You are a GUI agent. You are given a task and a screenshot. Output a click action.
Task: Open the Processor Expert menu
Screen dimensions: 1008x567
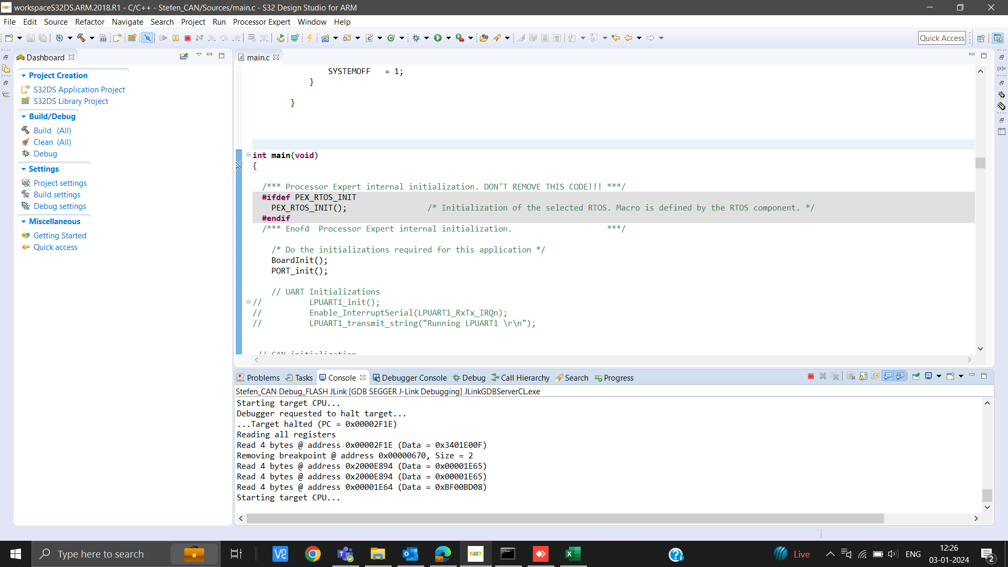coord(261,22)
